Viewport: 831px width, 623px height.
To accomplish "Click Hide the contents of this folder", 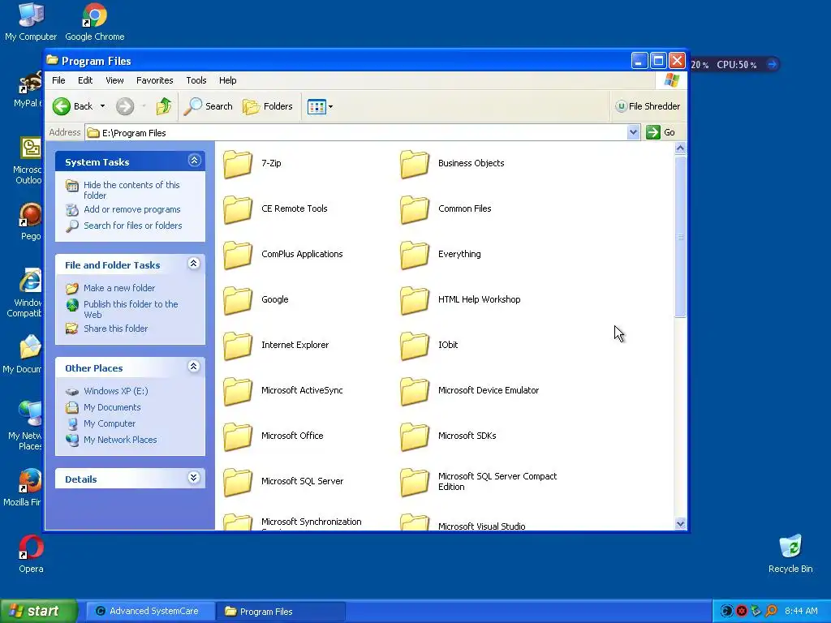I will tap(131, 190).
